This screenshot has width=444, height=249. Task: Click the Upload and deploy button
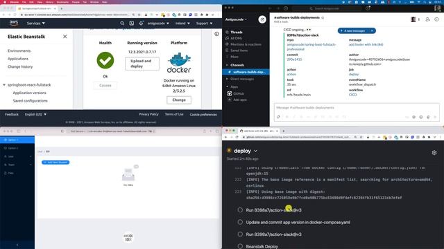142,64
